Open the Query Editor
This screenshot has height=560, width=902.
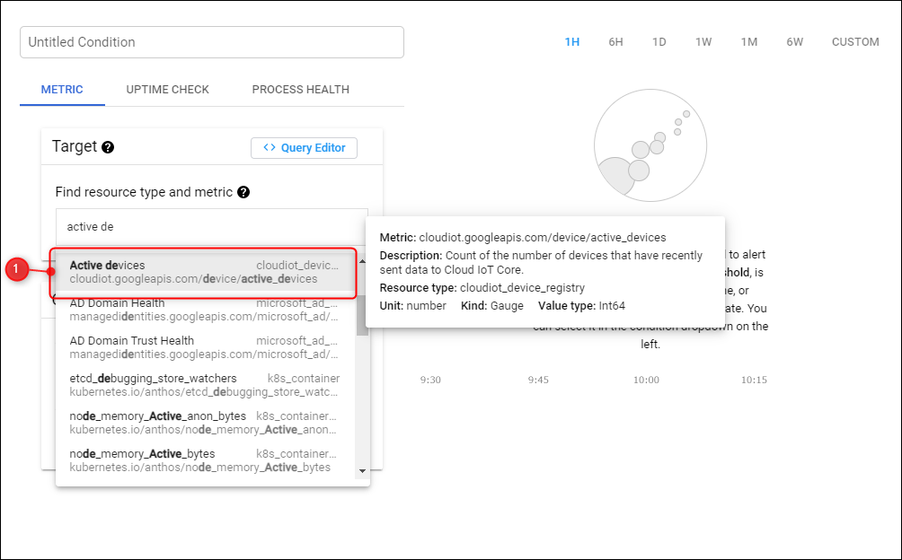tap(304, 148)
